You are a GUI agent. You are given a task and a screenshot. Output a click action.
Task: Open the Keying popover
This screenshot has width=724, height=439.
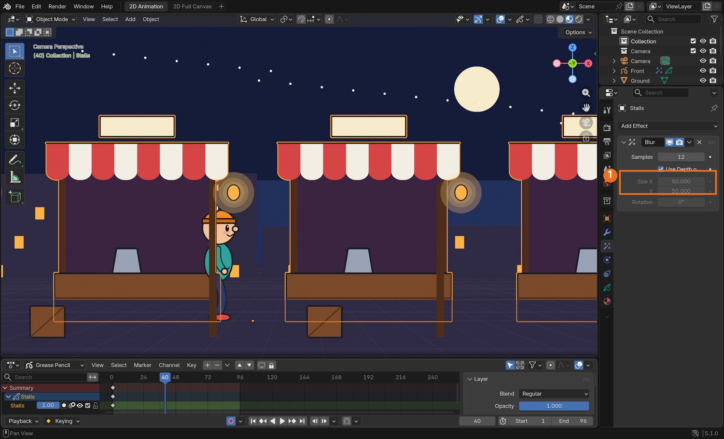(63, 421)
